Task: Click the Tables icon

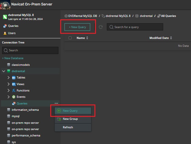Action: click(14, 78)
